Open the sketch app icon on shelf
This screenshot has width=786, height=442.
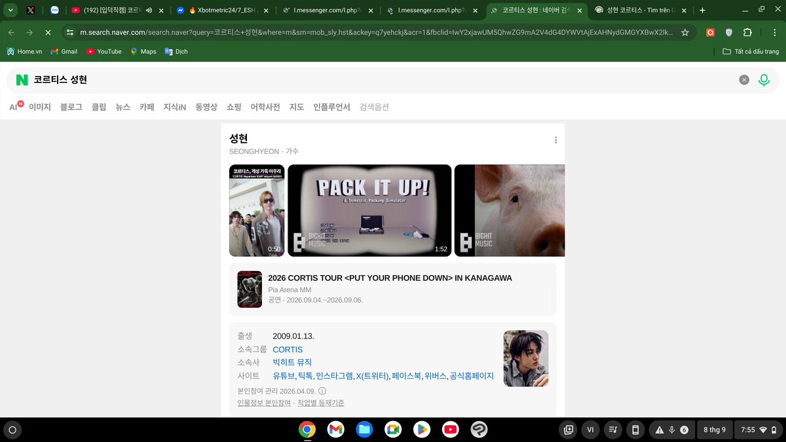tap(479, 430)
